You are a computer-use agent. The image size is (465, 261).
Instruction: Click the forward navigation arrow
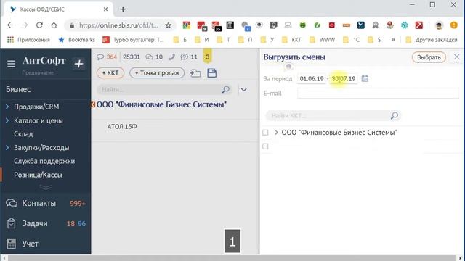pyautogui.click(x=25, y=25)
